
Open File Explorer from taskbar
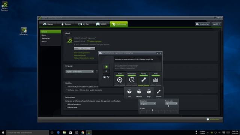(64, 132)
